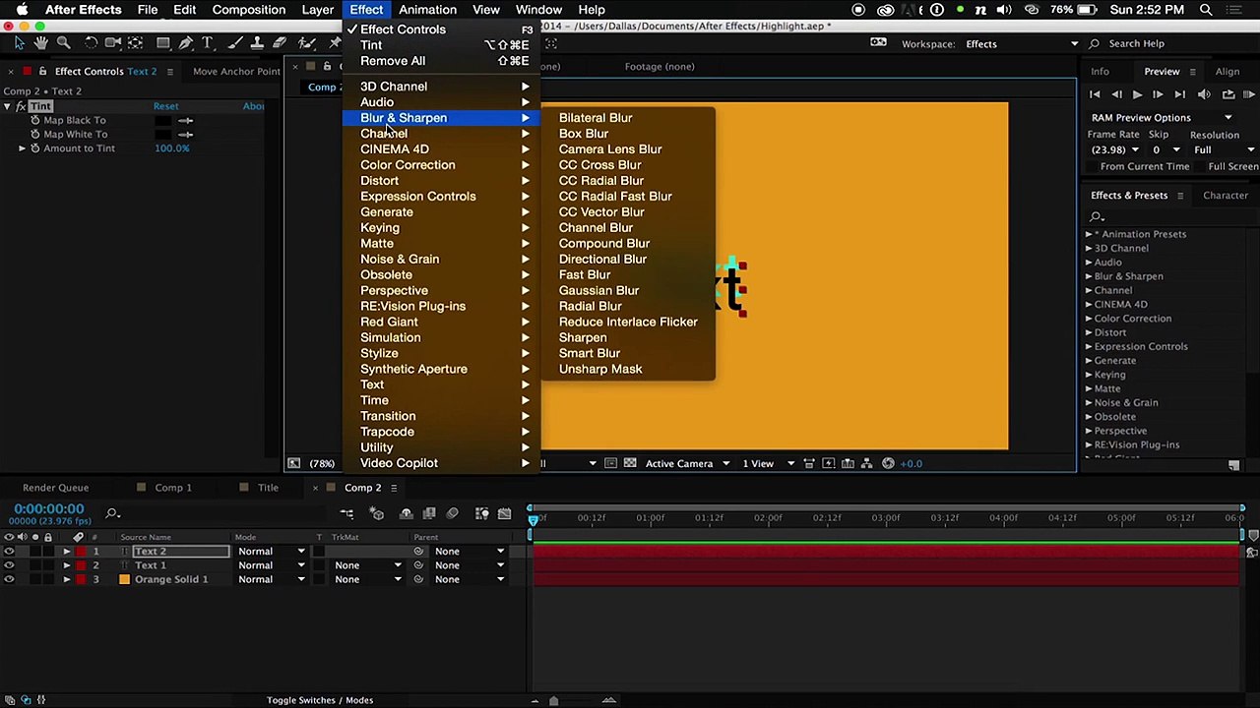The width and height of the screenshot is (1260, 708).
Task: Click Reset for the Tint effect
Action: tap(165, 106)
